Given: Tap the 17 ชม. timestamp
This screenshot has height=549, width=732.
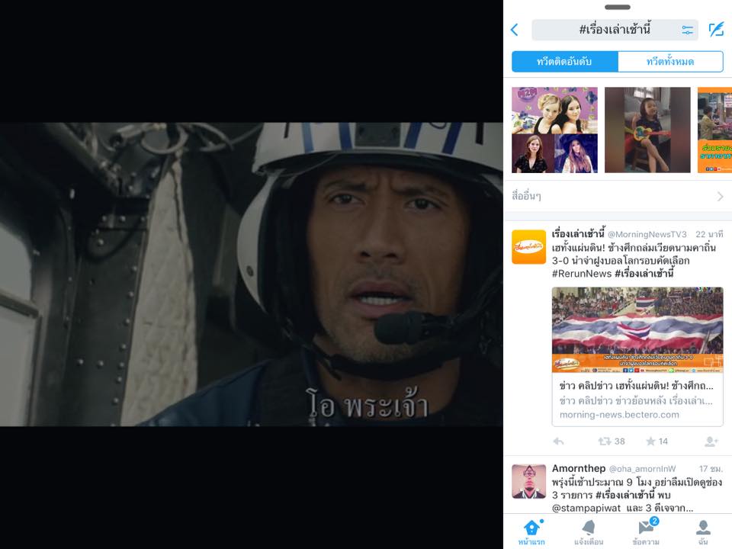Looking at the screenshot, I should [711, 469].
